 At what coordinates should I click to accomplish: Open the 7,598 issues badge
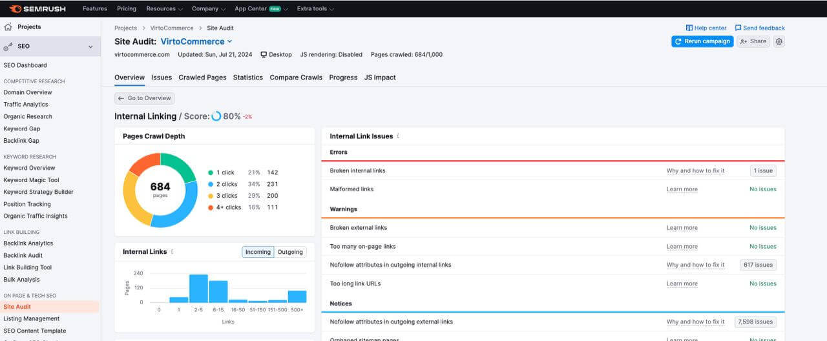coord(755,322)
